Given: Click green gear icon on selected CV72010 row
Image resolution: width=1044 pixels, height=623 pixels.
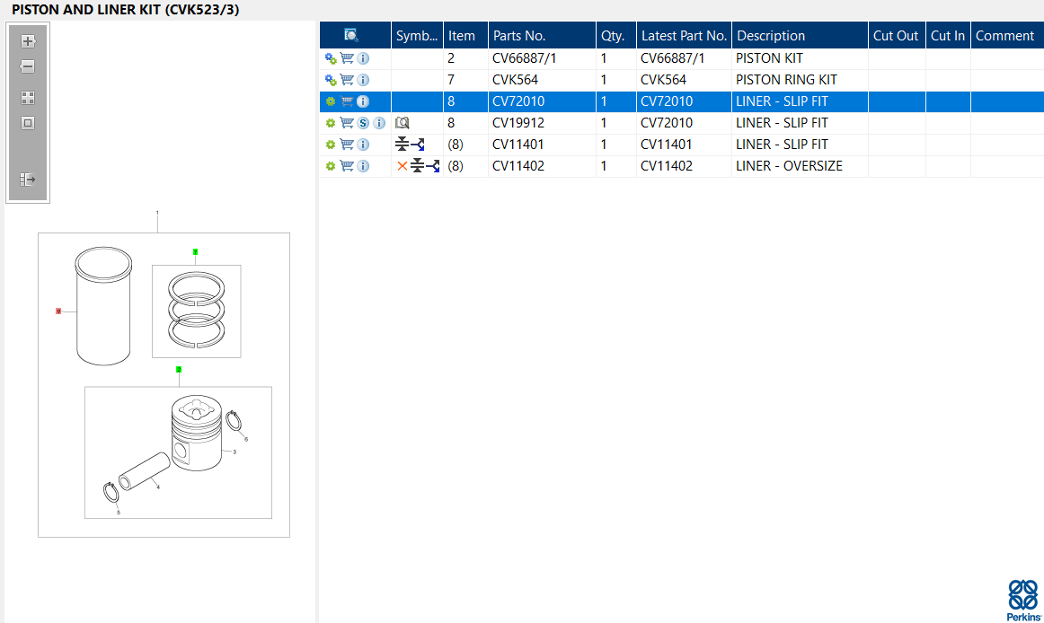Looking at the screenshot, I should [x=331, y=101].
